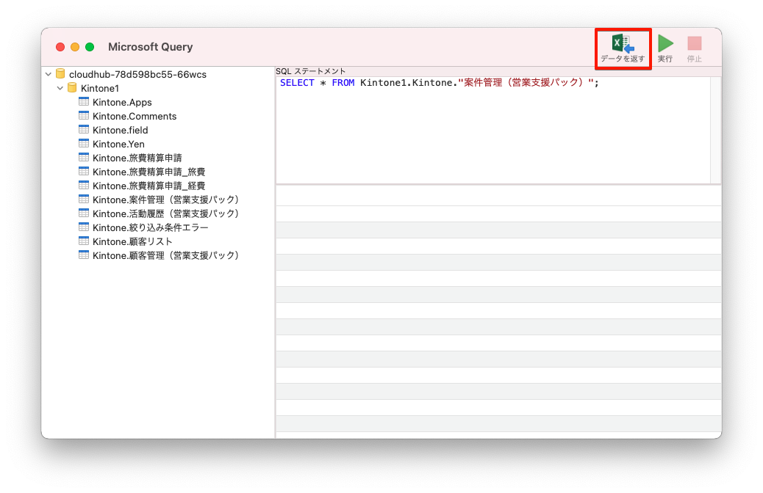Click table icon for Kintone.顧客管理（営業支援パック）

(84, 255)
